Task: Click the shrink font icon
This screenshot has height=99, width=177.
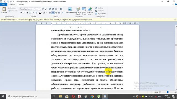Action: tap(45, 9)
